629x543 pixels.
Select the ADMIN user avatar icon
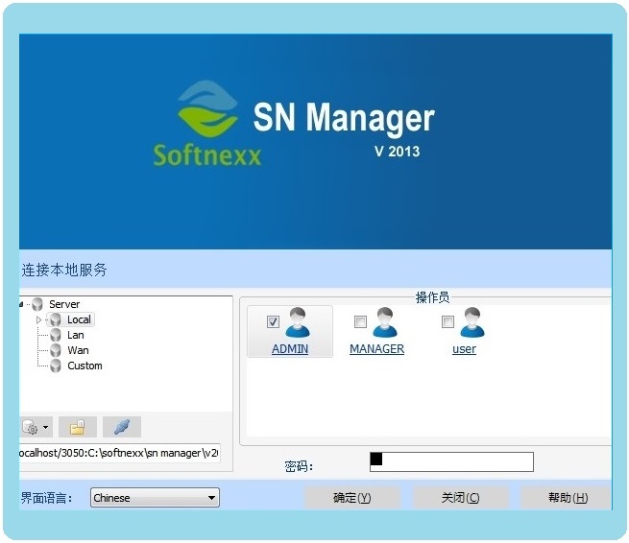[x=298, y=323]
